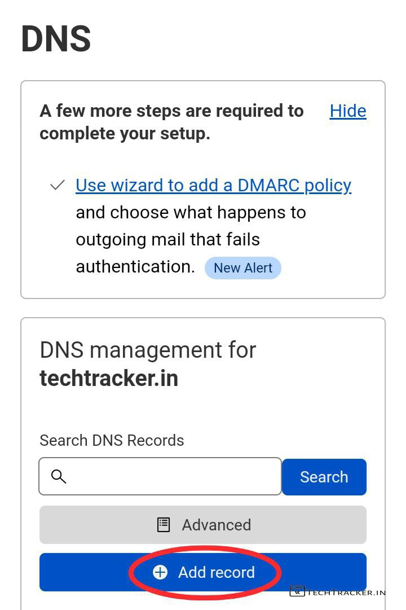Click the TECHTRACKER.IN watermark text
The image size is (406, 610).
346,593
